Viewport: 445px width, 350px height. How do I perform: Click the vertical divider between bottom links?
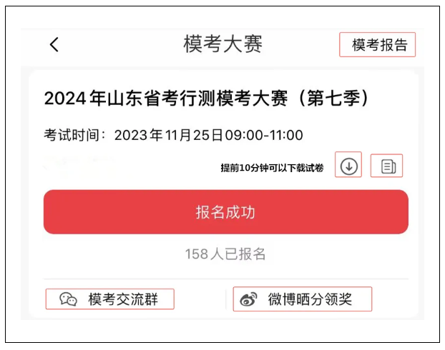pyautogui.click(x=226, y=299)
